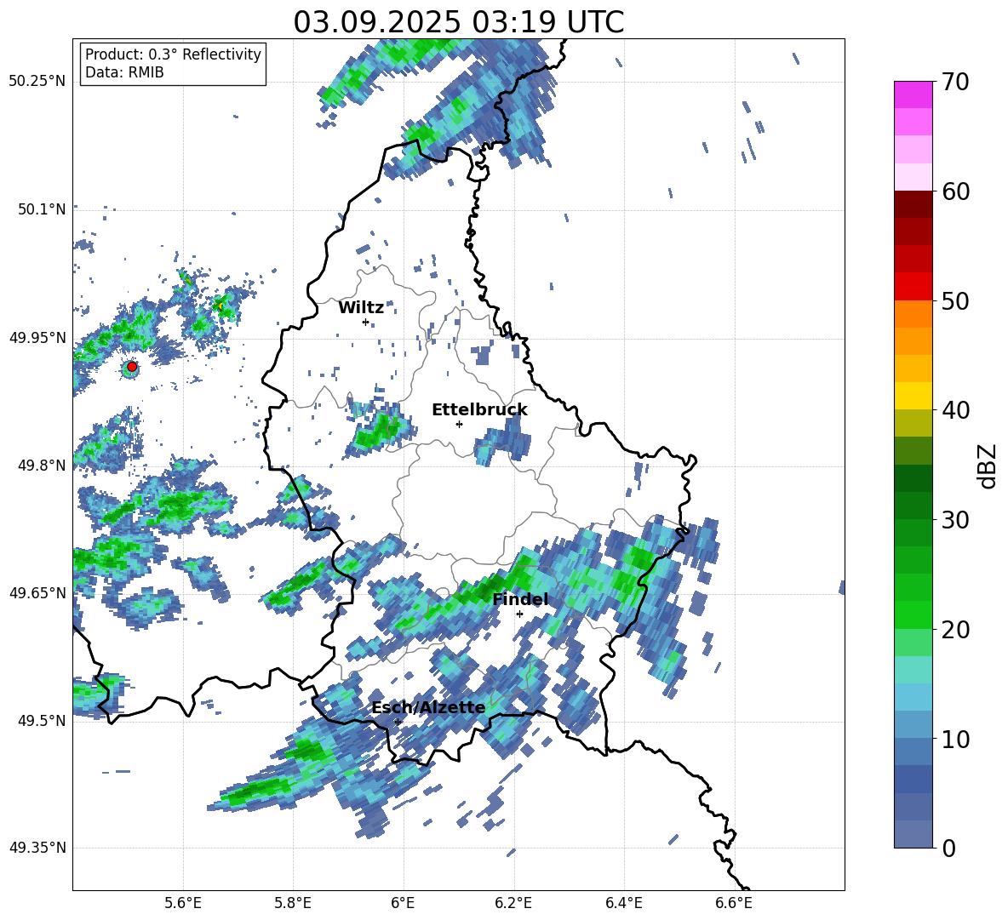Screen dimensions: 1008x920
Task: Click the Ettelbruck city label
Action: click(479, 410)
